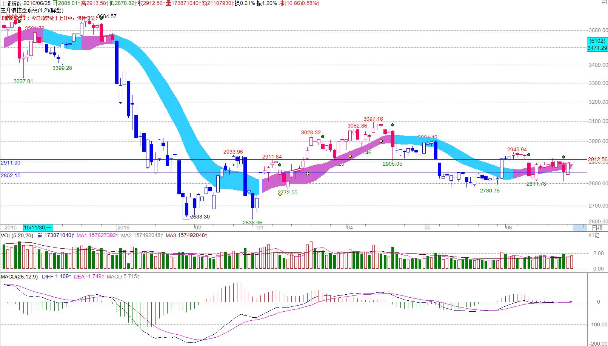
Task: Click the 2780.76 low price label
Action: click(x=489, y=191)
